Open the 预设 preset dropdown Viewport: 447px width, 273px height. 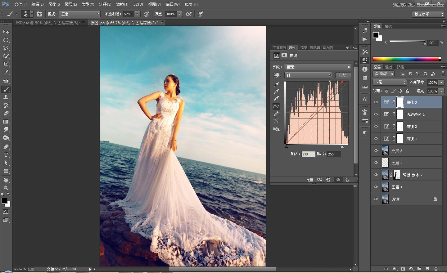[x=318, y=67]
